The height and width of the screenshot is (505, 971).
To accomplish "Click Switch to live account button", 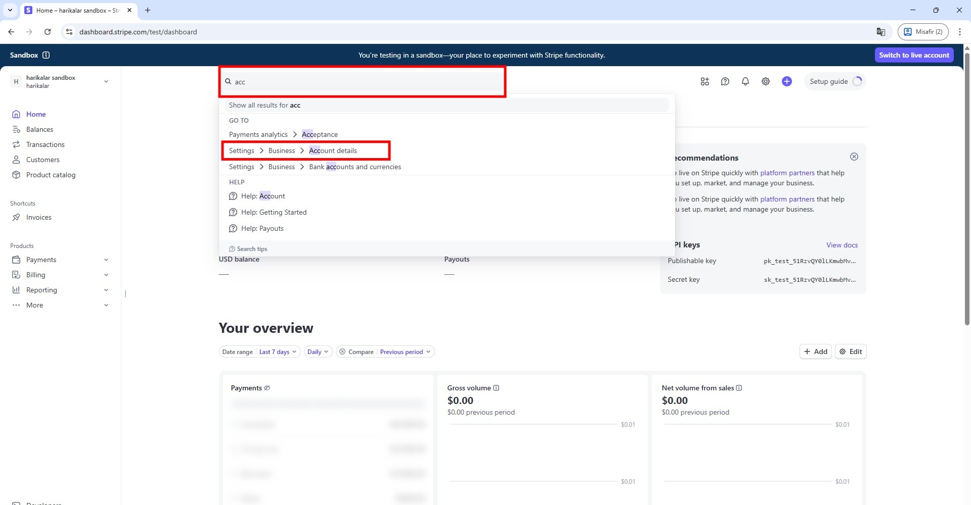I will pos(913,55).
